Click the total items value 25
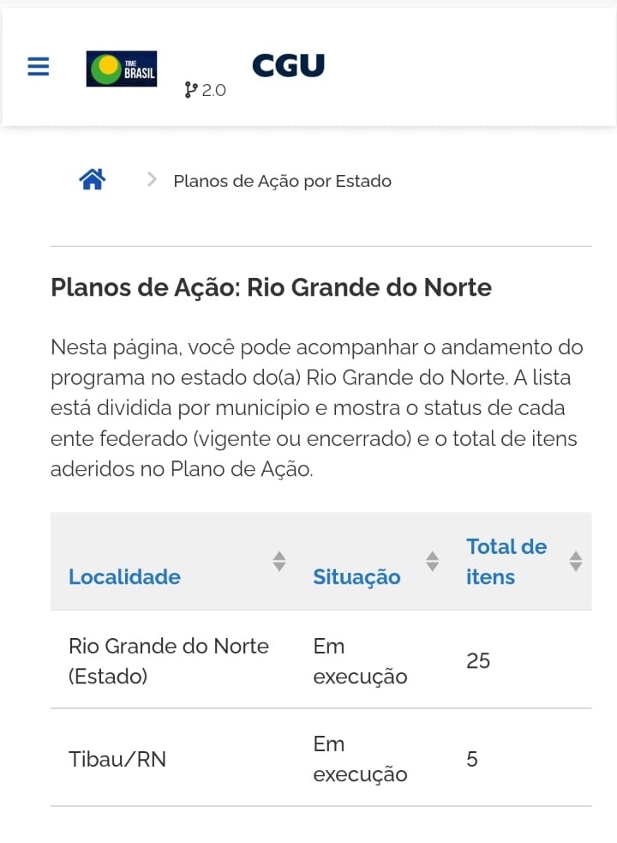The height and width of the screenshot is (843, 617). 478,660
